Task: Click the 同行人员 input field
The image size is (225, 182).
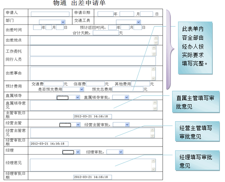Action: point(93,61)
